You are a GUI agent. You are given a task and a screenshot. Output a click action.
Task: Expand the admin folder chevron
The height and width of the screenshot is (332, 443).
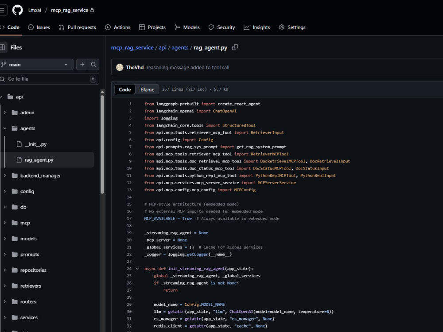tap(5, 112)
